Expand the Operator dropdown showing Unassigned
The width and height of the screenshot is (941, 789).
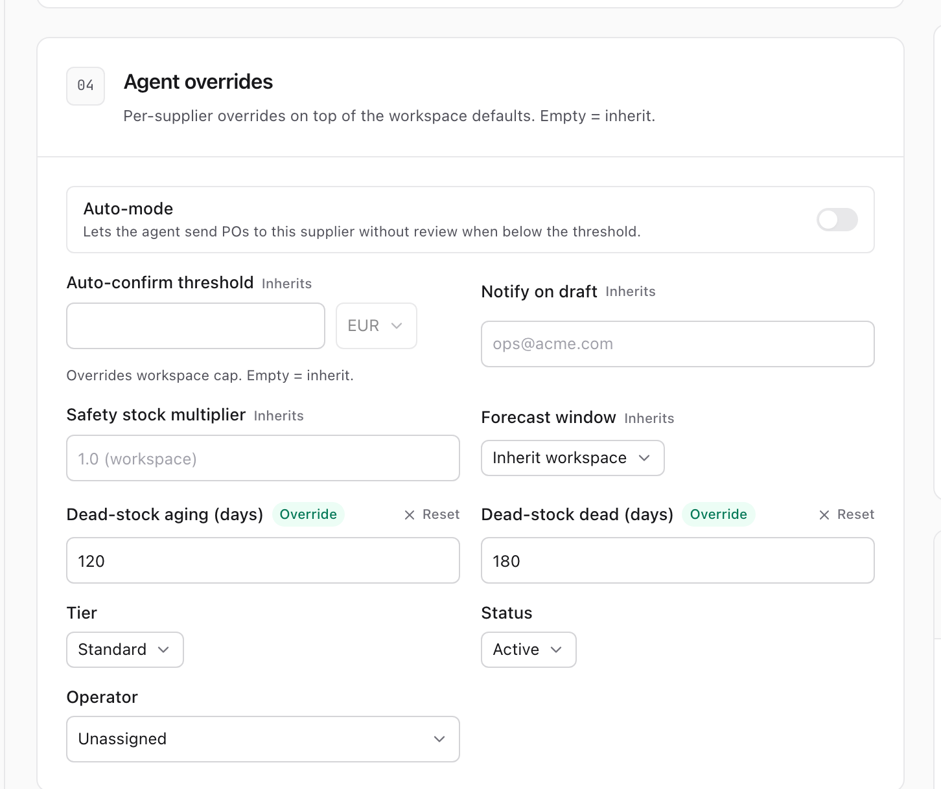(x=263, y=739)
